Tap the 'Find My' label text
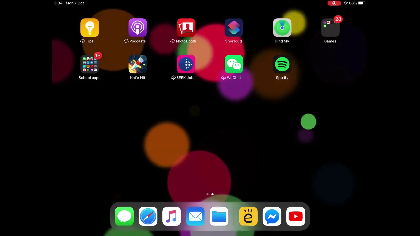This screenshot has width=420, height=236. [282, 41]
